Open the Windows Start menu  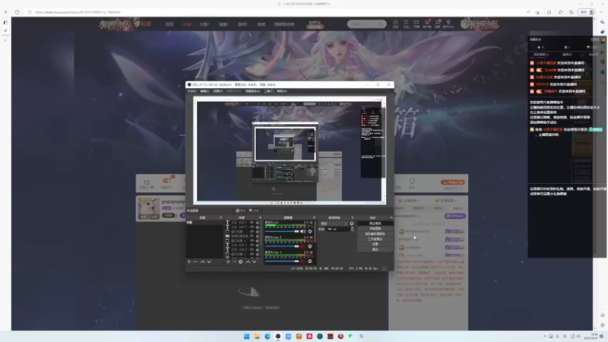[246, 336]
